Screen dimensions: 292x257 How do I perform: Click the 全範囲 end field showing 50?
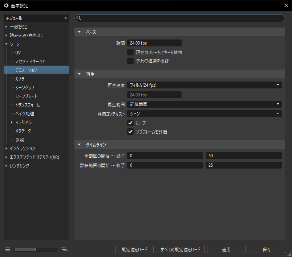[x=244, y=156]
